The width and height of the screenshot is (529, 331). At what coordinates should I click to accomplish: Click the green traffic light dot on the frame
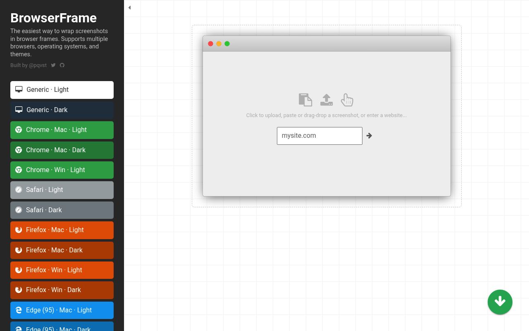(x=227, y=43)
